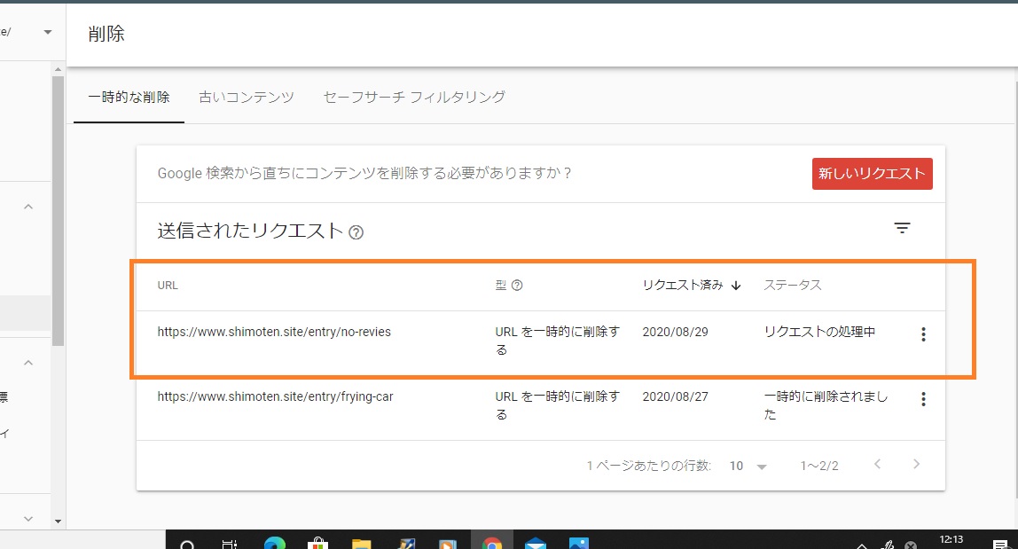
Task: Collapse the upper sidebar section chevron
Action: (27, 207)
